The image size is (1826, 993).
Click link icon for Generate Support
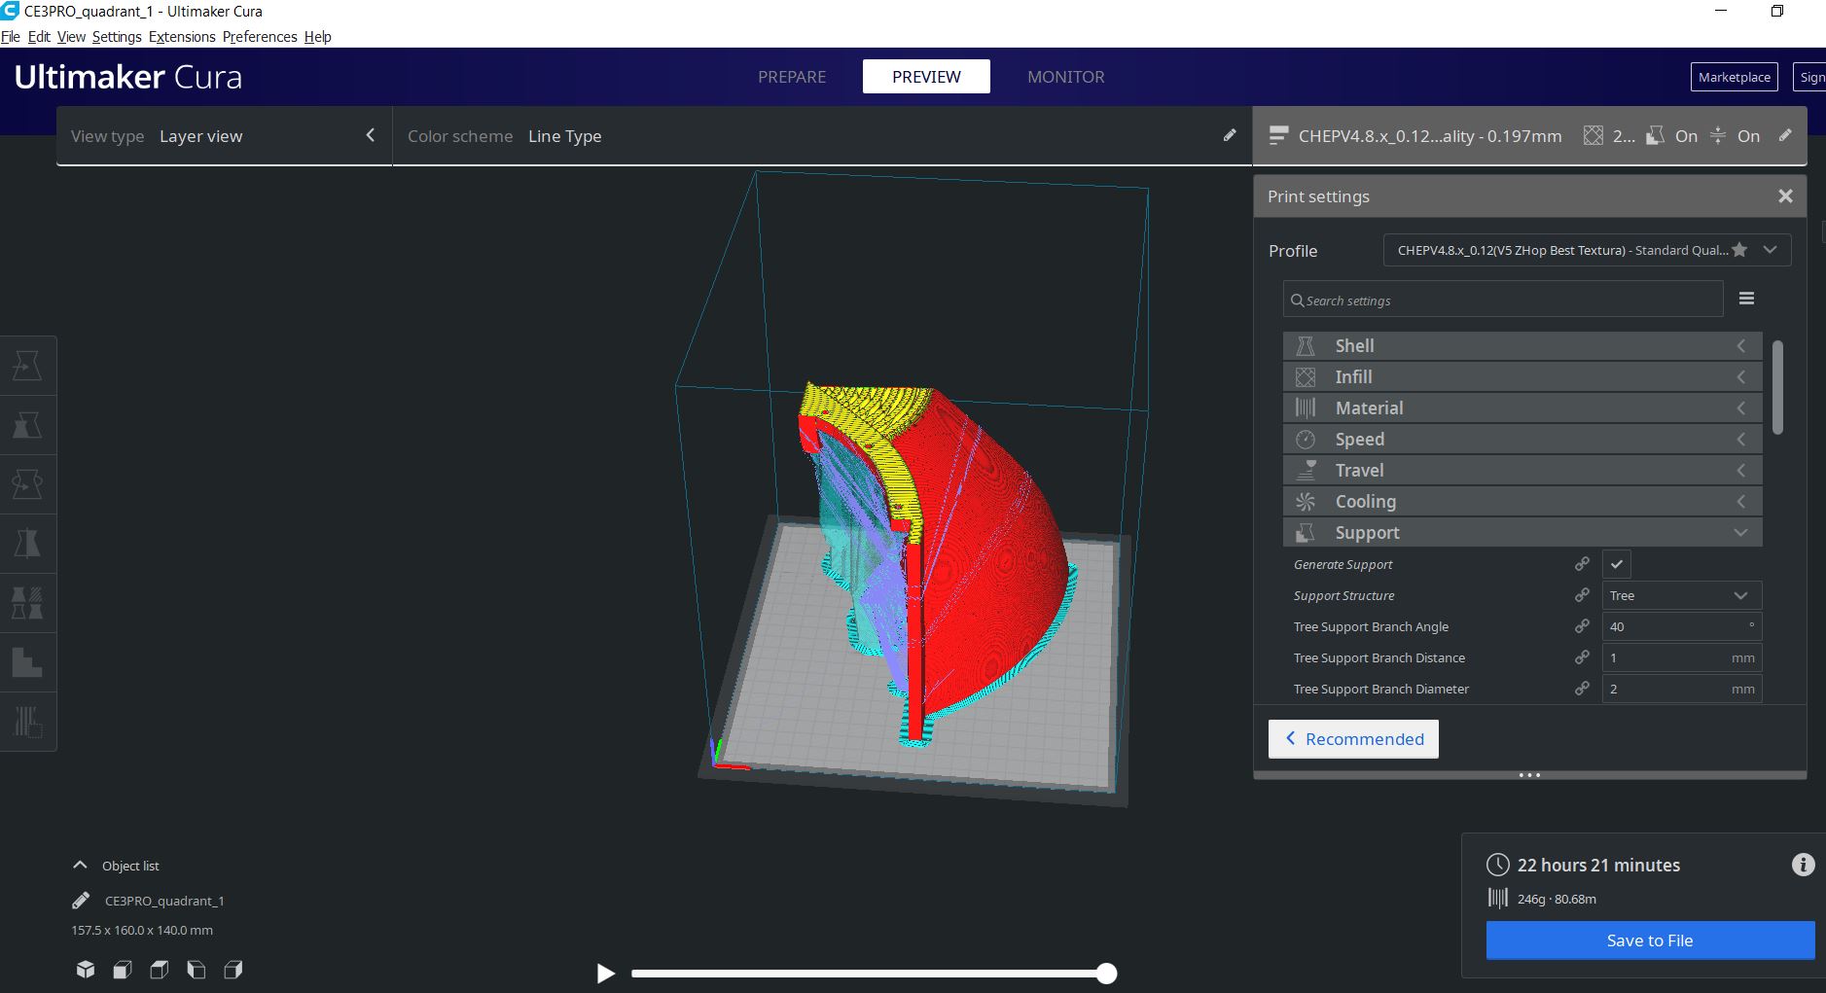(1582, 564)
